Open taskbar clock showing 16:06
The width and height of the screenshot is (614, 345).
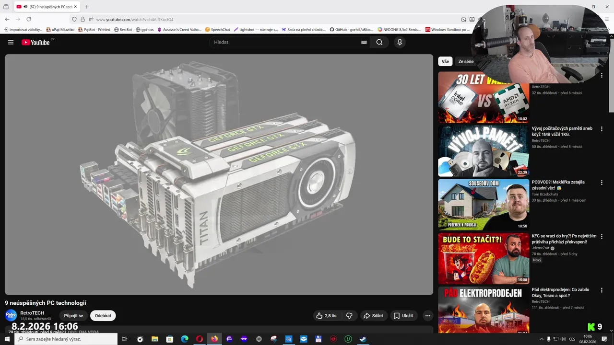click(588, 339)
